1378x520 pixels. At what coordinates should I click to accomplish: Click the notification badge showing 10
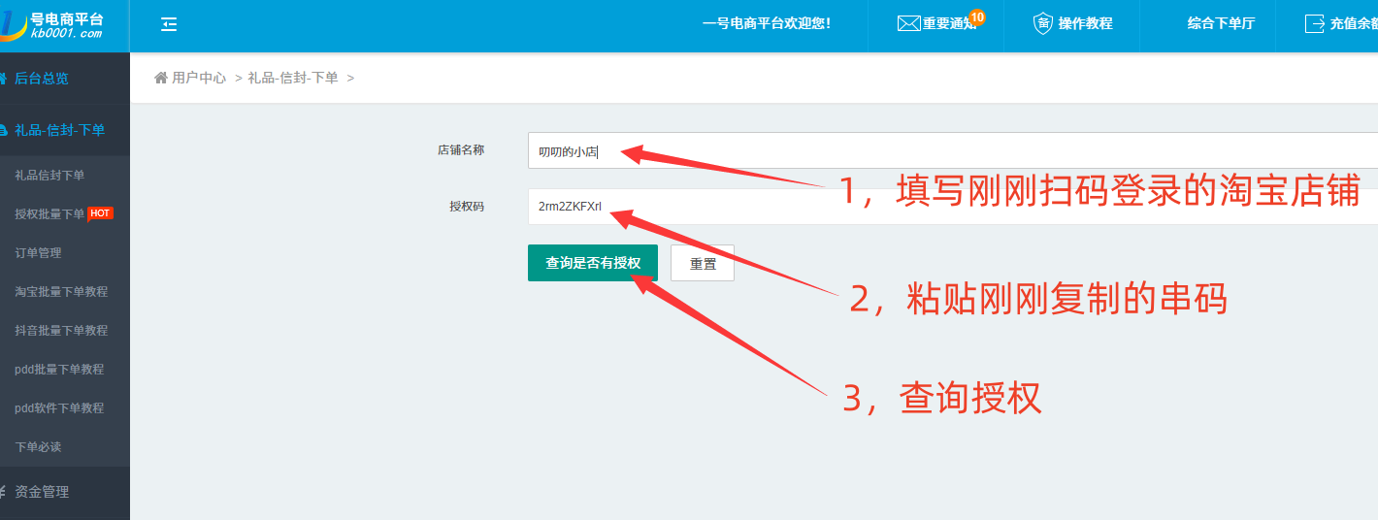coord(977,16)
